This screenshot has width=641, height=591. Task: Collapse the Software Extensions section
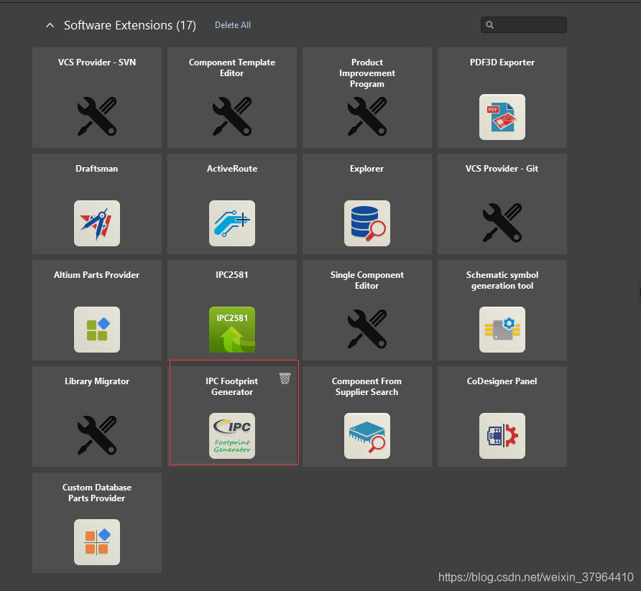pyautogui.click(x=50, y=25)
